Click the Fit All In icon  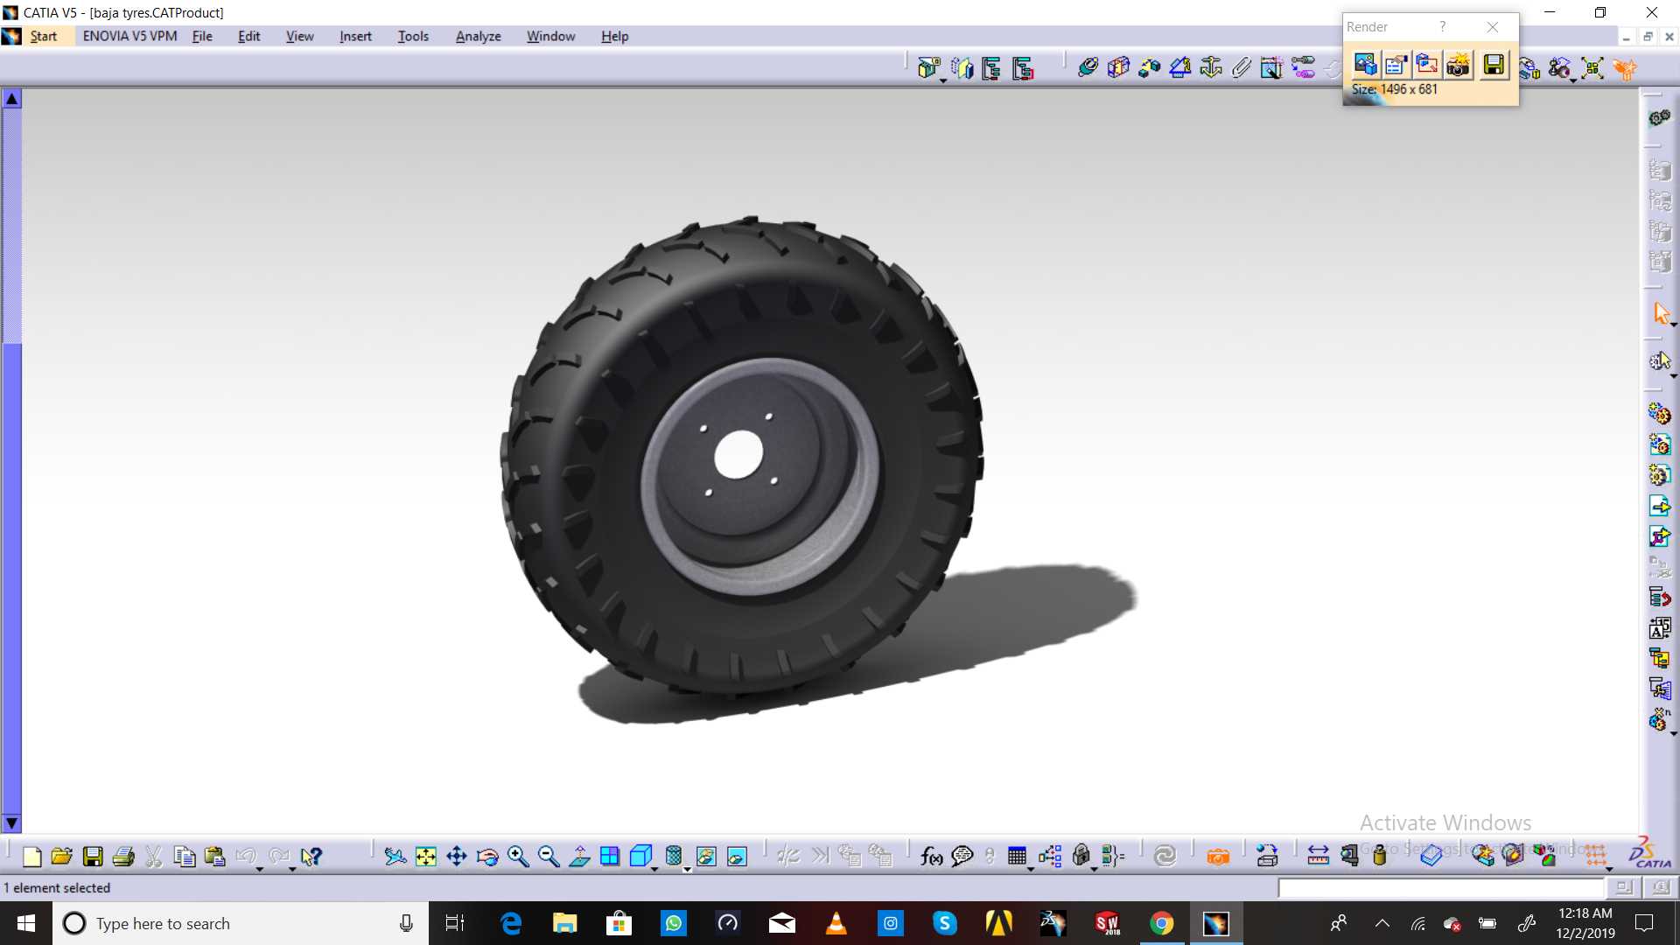(x=426, y=857)
